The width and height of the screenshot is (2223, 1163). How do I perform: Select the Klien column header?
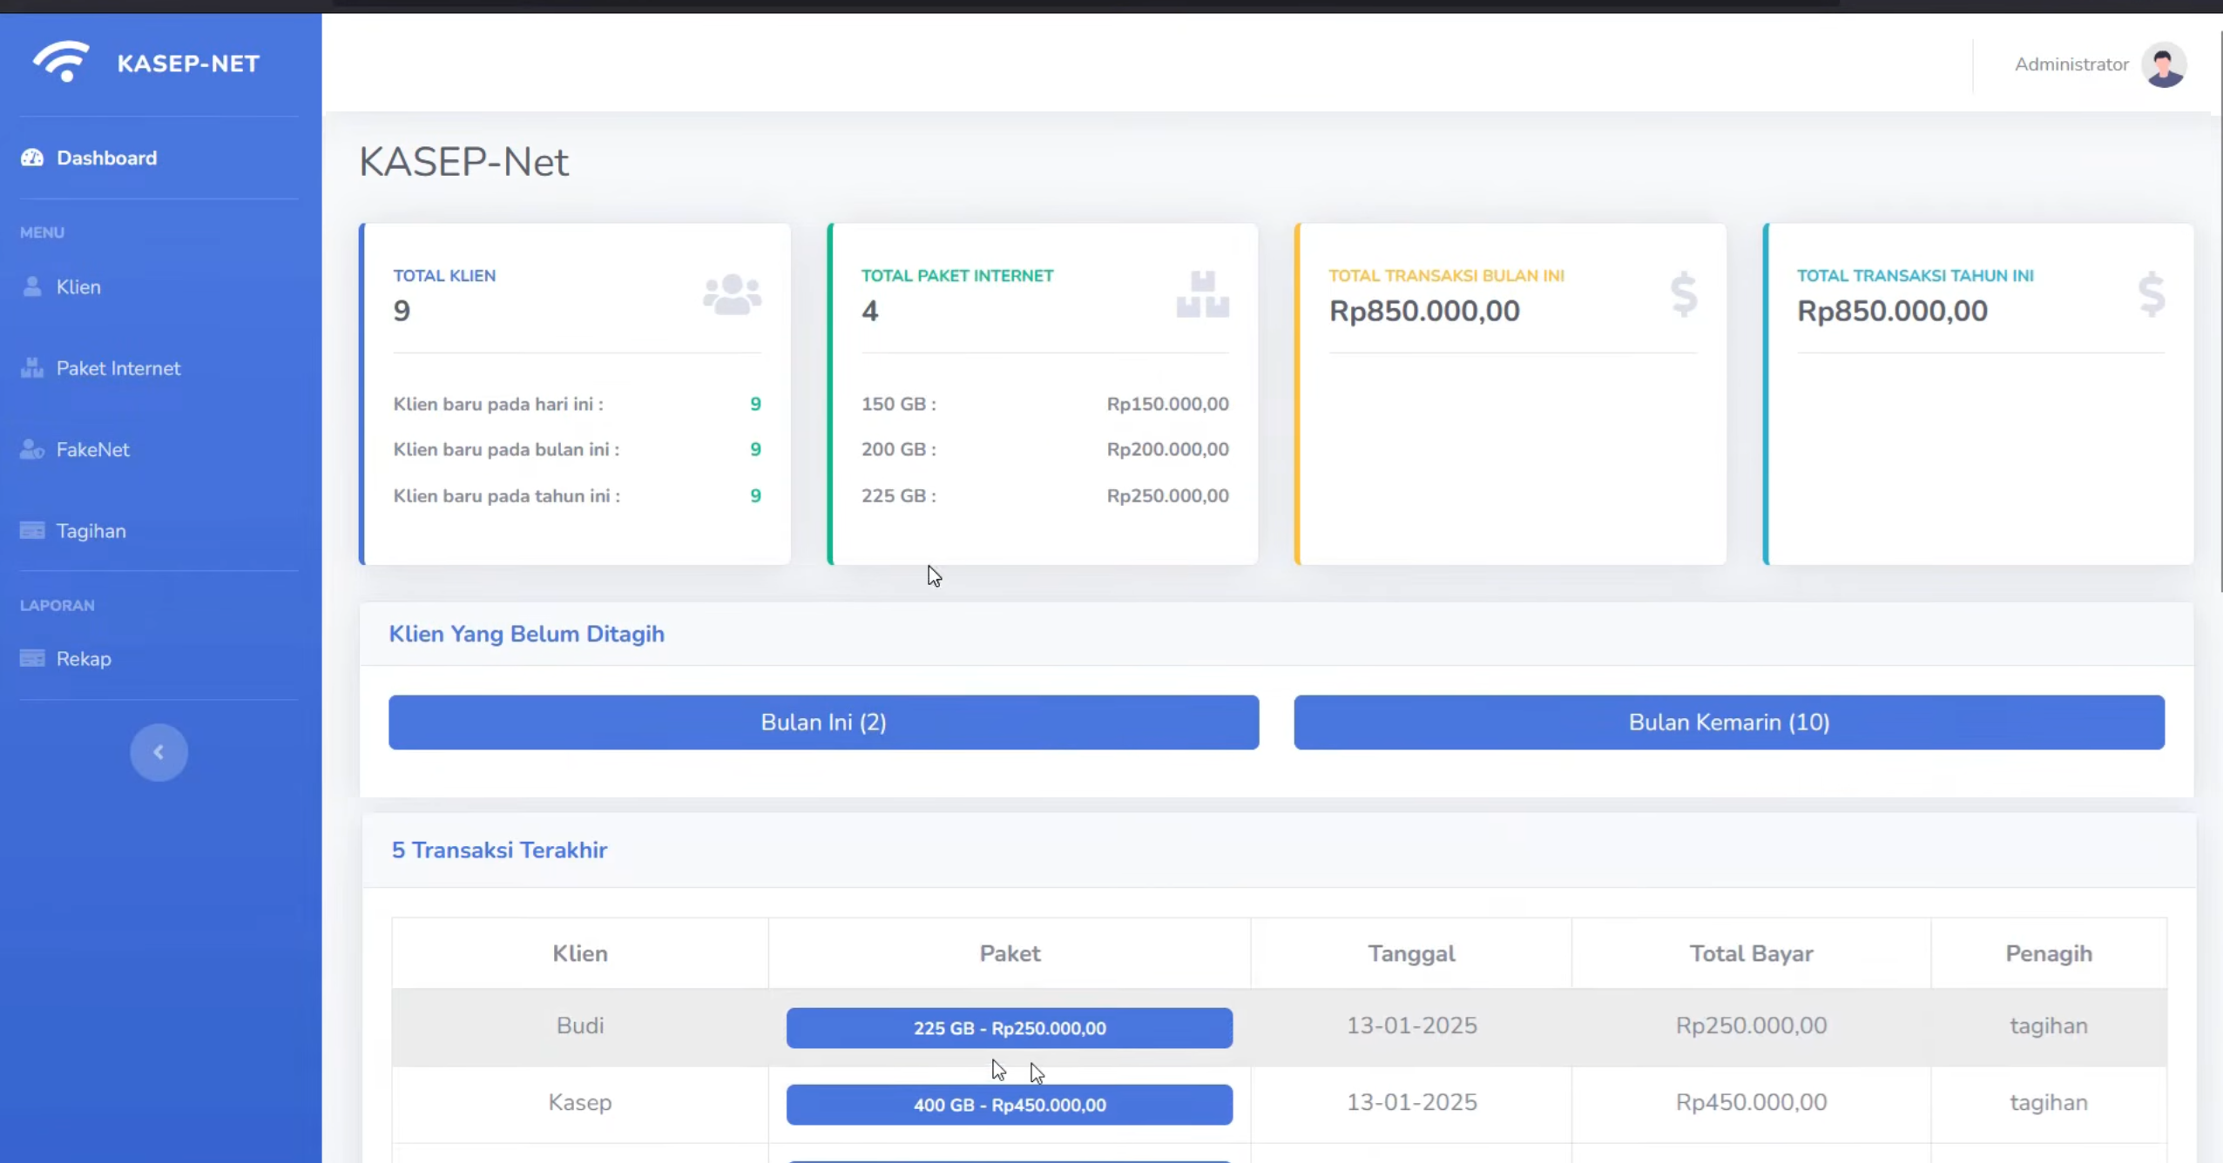[x=580, y=953]
